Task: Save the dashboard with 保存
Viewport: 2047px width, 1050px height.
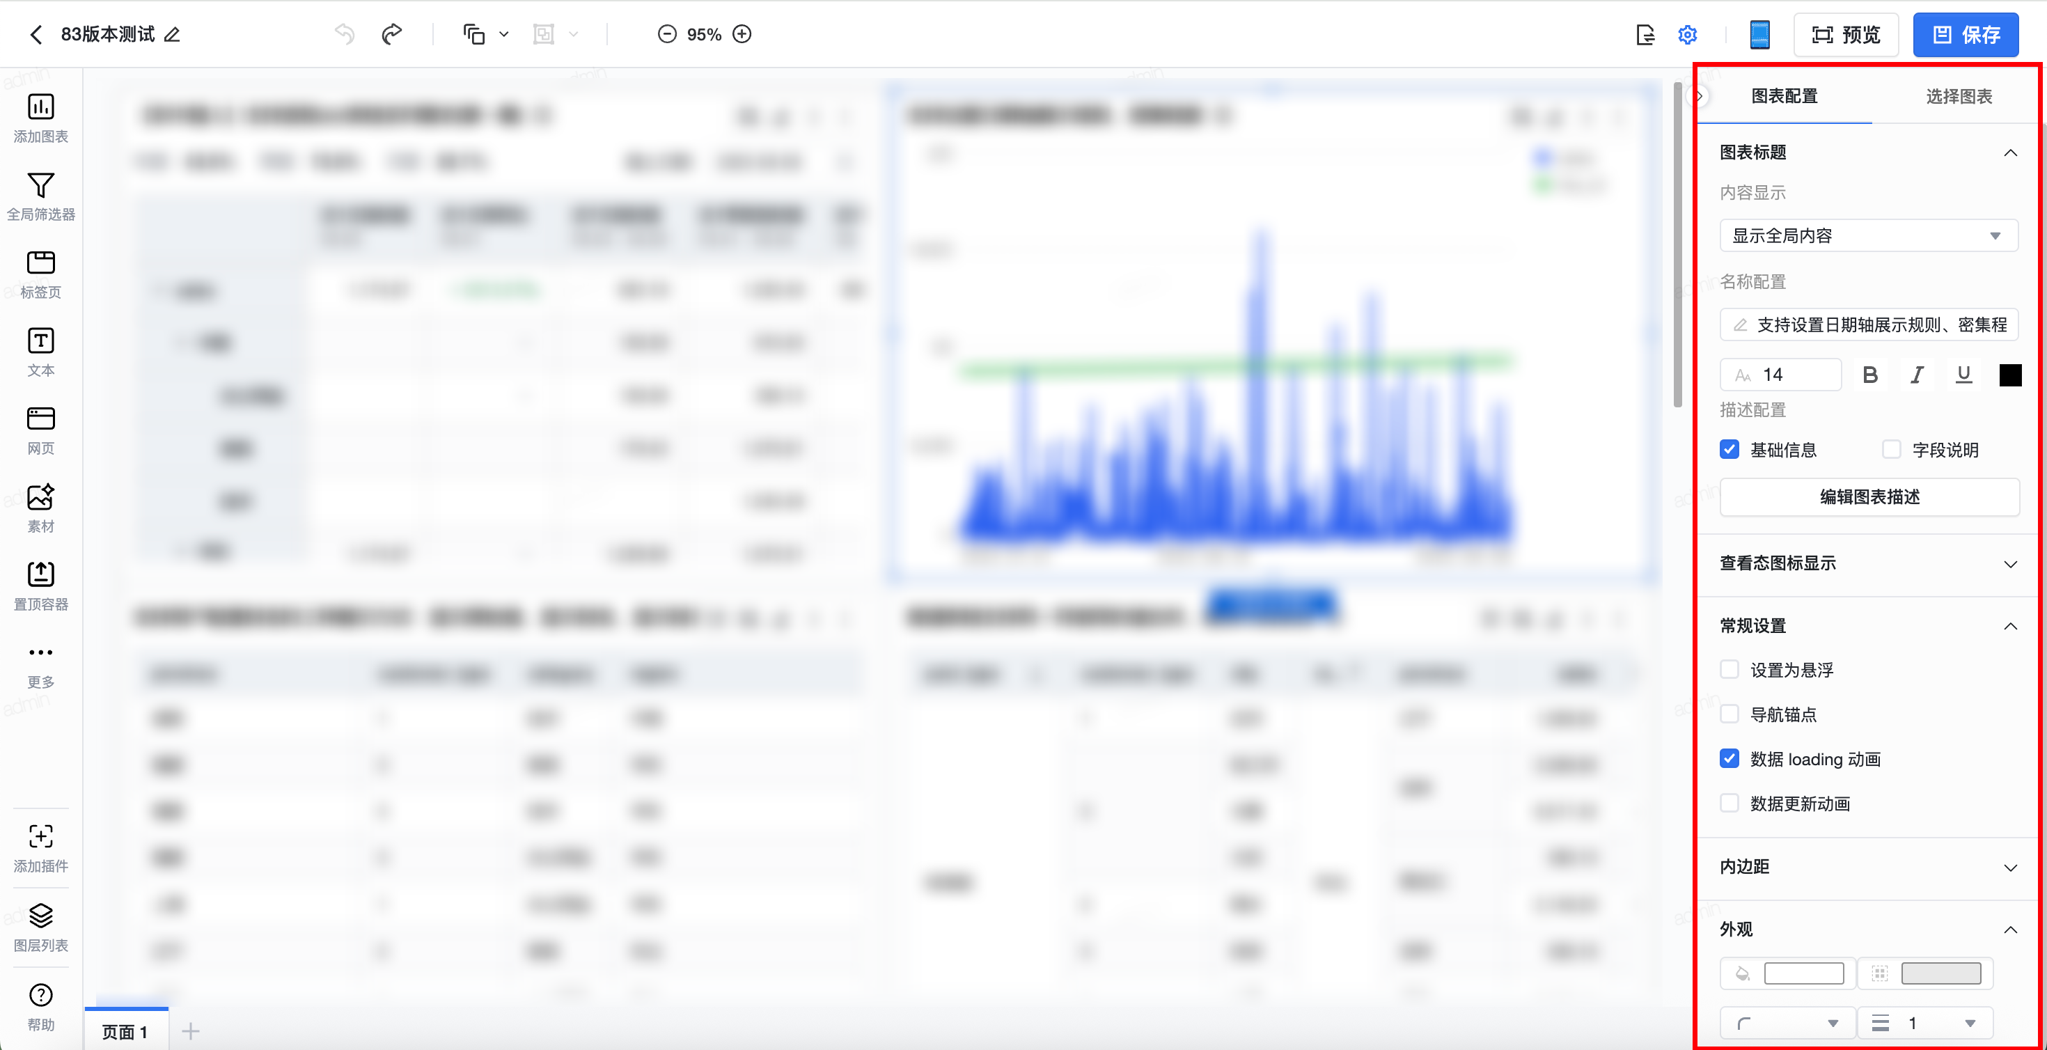Action: pos(1965,35)
